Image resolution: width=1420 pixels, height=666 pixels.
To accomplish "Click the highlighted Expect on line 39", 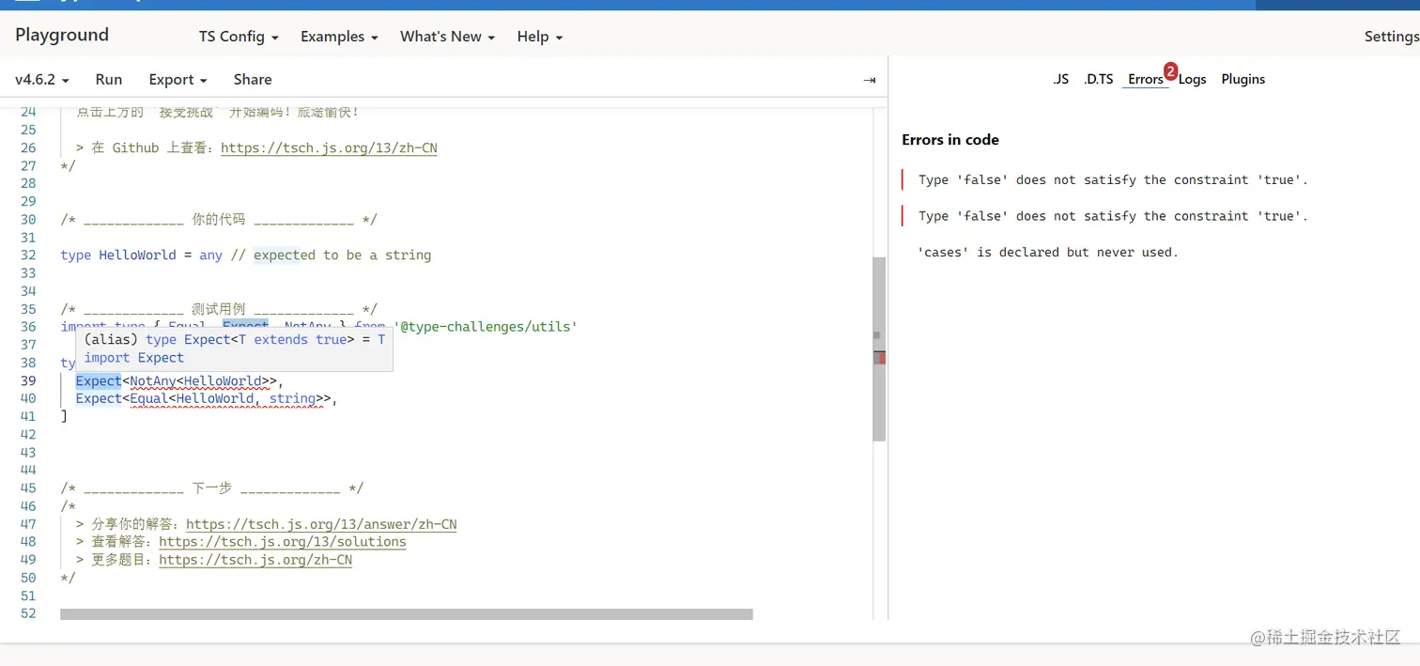I will pos(99,381).
